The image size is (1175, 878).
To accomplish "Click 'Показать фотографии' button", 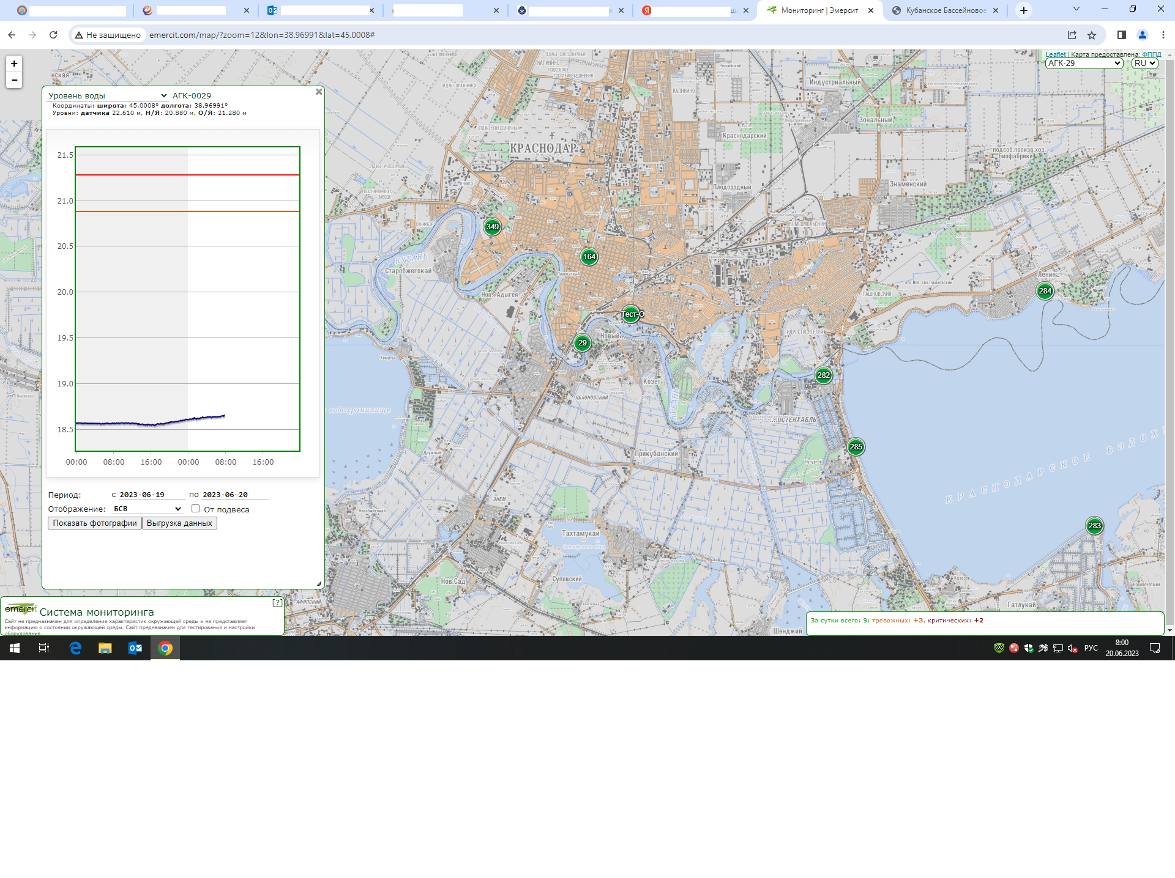I will [x=95, y=523].
